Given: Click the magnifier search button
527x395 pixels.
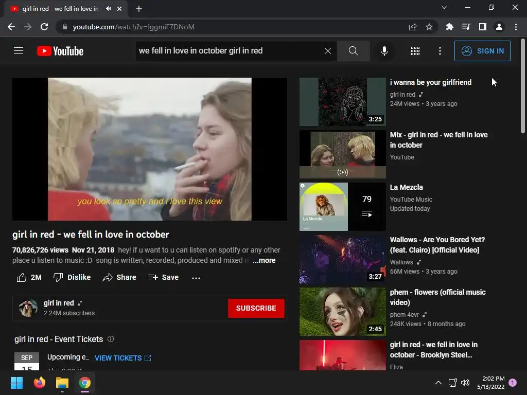Looking at the screenshot, I should point(353,51).
